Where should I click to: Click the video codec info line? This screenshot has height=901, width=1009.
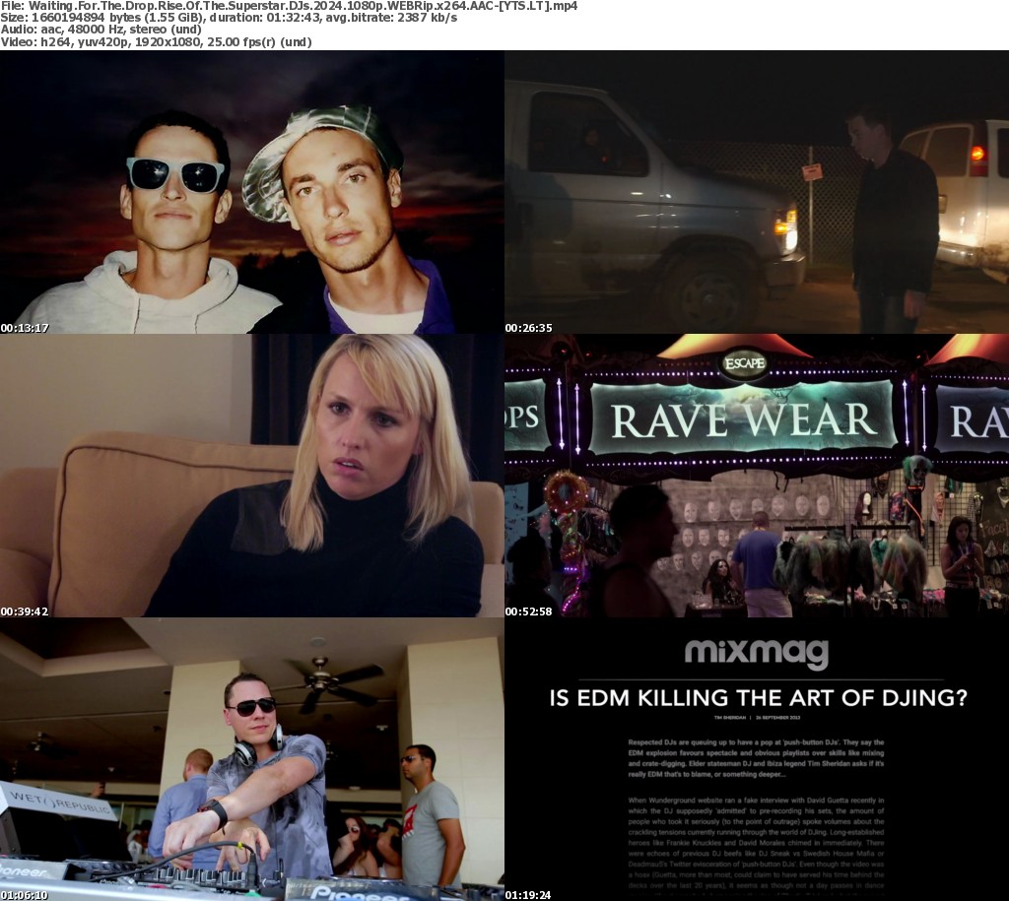click(157, 42)
